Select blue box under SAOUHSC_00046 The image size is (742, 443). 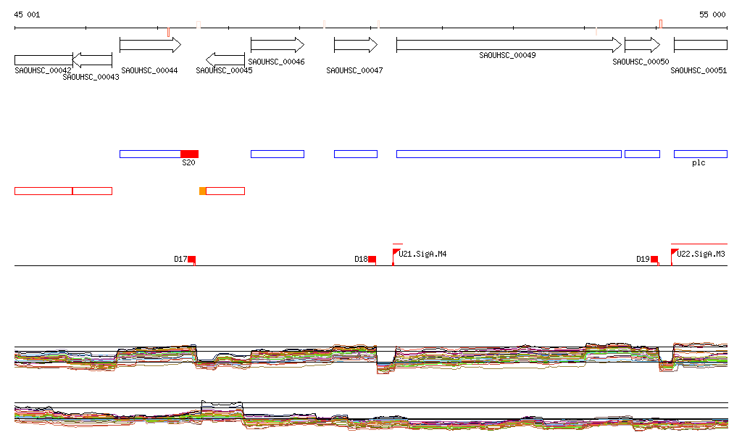pyautogui.click(x=278, y=154)
